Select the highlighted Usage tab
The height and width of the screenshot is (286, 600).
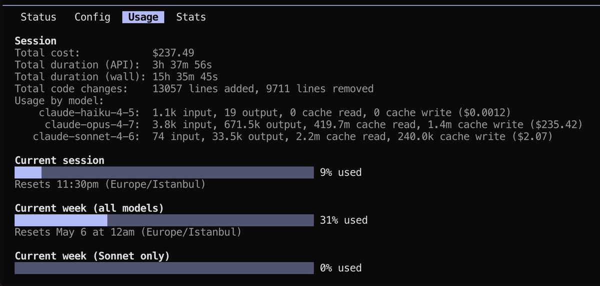[143, 17]
